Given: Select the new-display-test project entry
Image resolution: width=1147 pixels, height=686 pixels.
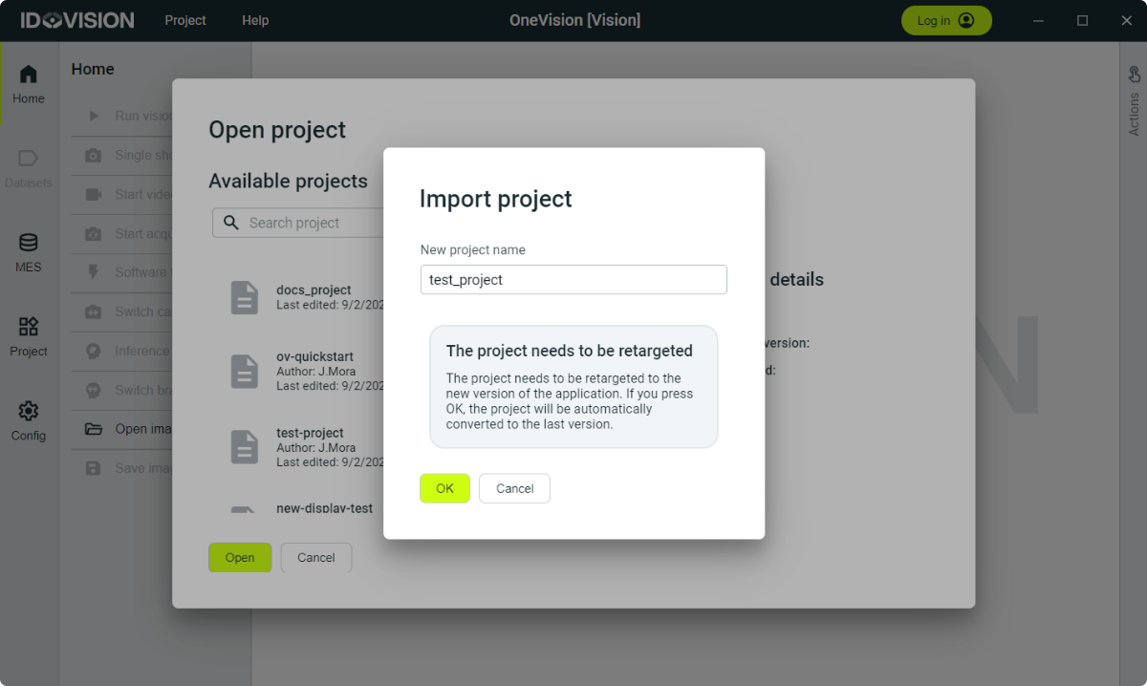Looking at the screenshot, I should point(324,508).
